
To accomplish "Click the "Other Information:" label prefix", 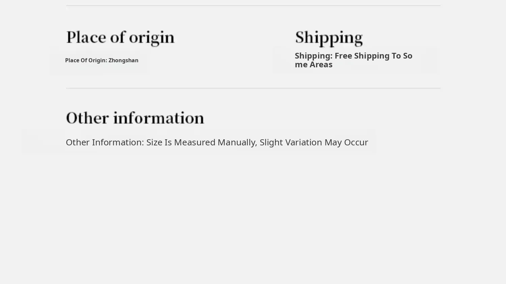I will (105, 142).
